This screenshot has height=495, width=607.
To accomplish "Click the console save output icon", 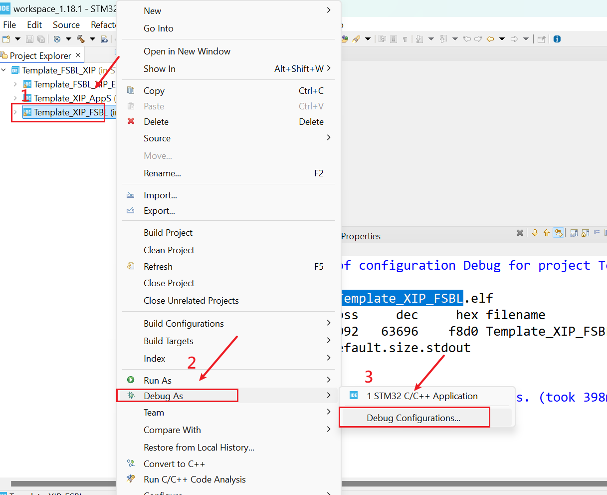I will point(574,233).
